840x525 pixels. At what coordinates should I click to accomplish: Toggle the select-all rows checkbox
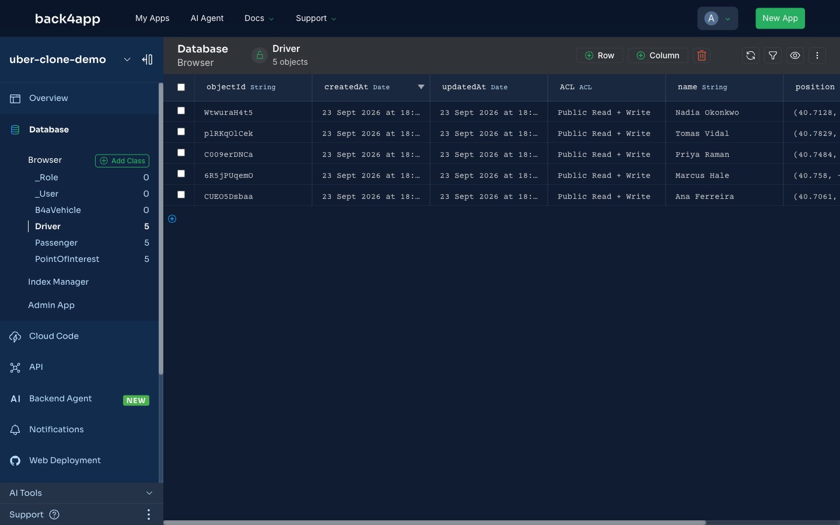pyautogui.click(x=181, y=87)
